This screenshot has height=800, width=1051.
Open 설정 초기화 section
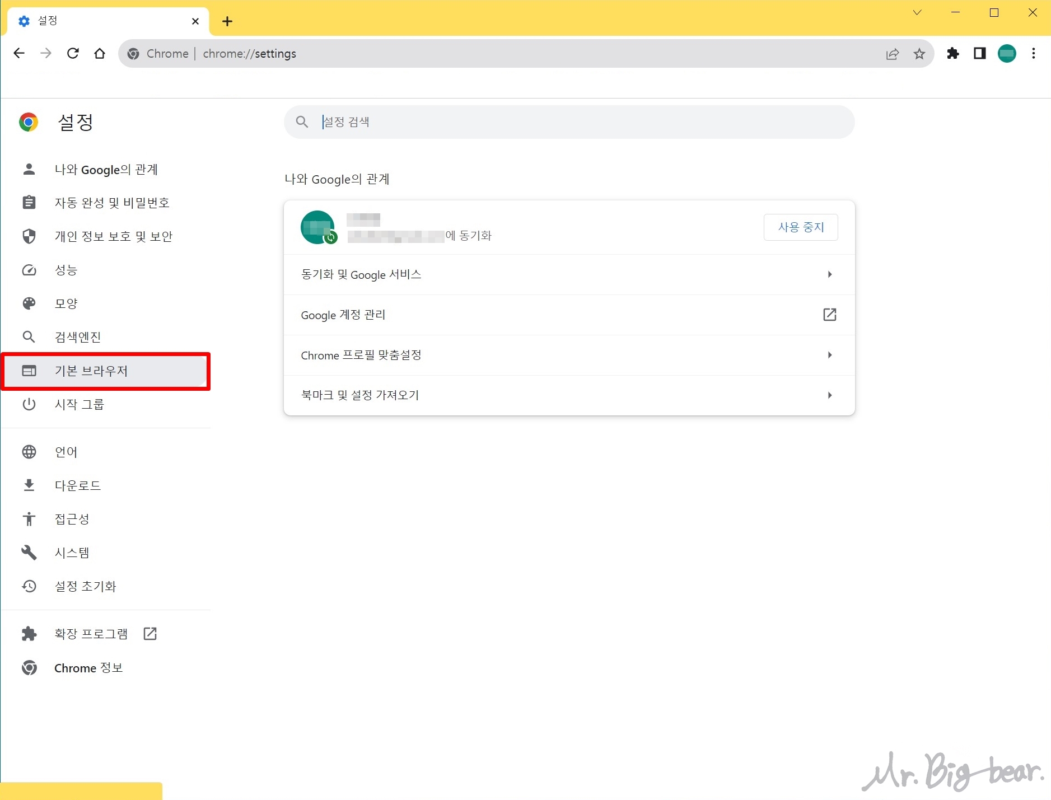click(x=106, y=586)
